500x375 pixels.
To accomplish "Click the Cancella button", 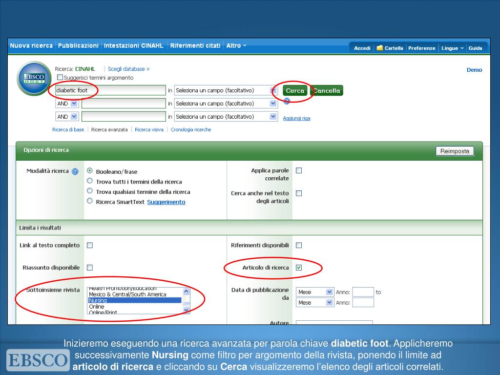I will pos(327,90).
